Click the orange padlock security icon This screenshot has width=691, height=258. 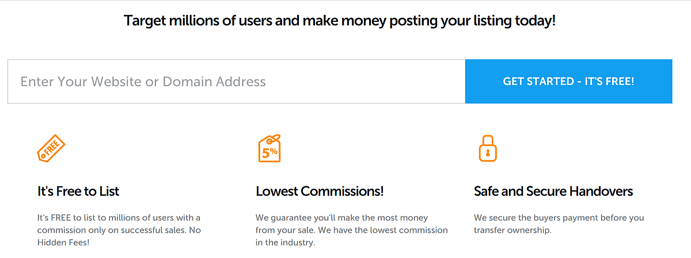tap(487, 148)
